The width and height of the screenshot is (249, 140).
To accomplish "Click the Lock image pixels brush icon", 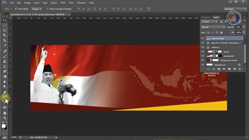I will coord(213,33).
